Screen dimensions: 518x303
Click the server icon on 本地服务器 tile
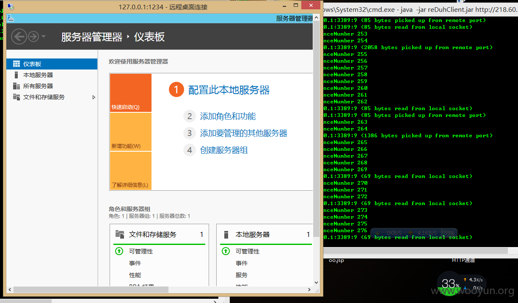coord(226,234)
